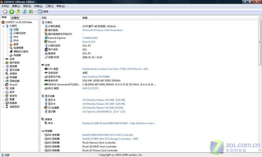Screen dimensions: 262x157
Task: Open the 文件(F) menu
Action: 5,6
